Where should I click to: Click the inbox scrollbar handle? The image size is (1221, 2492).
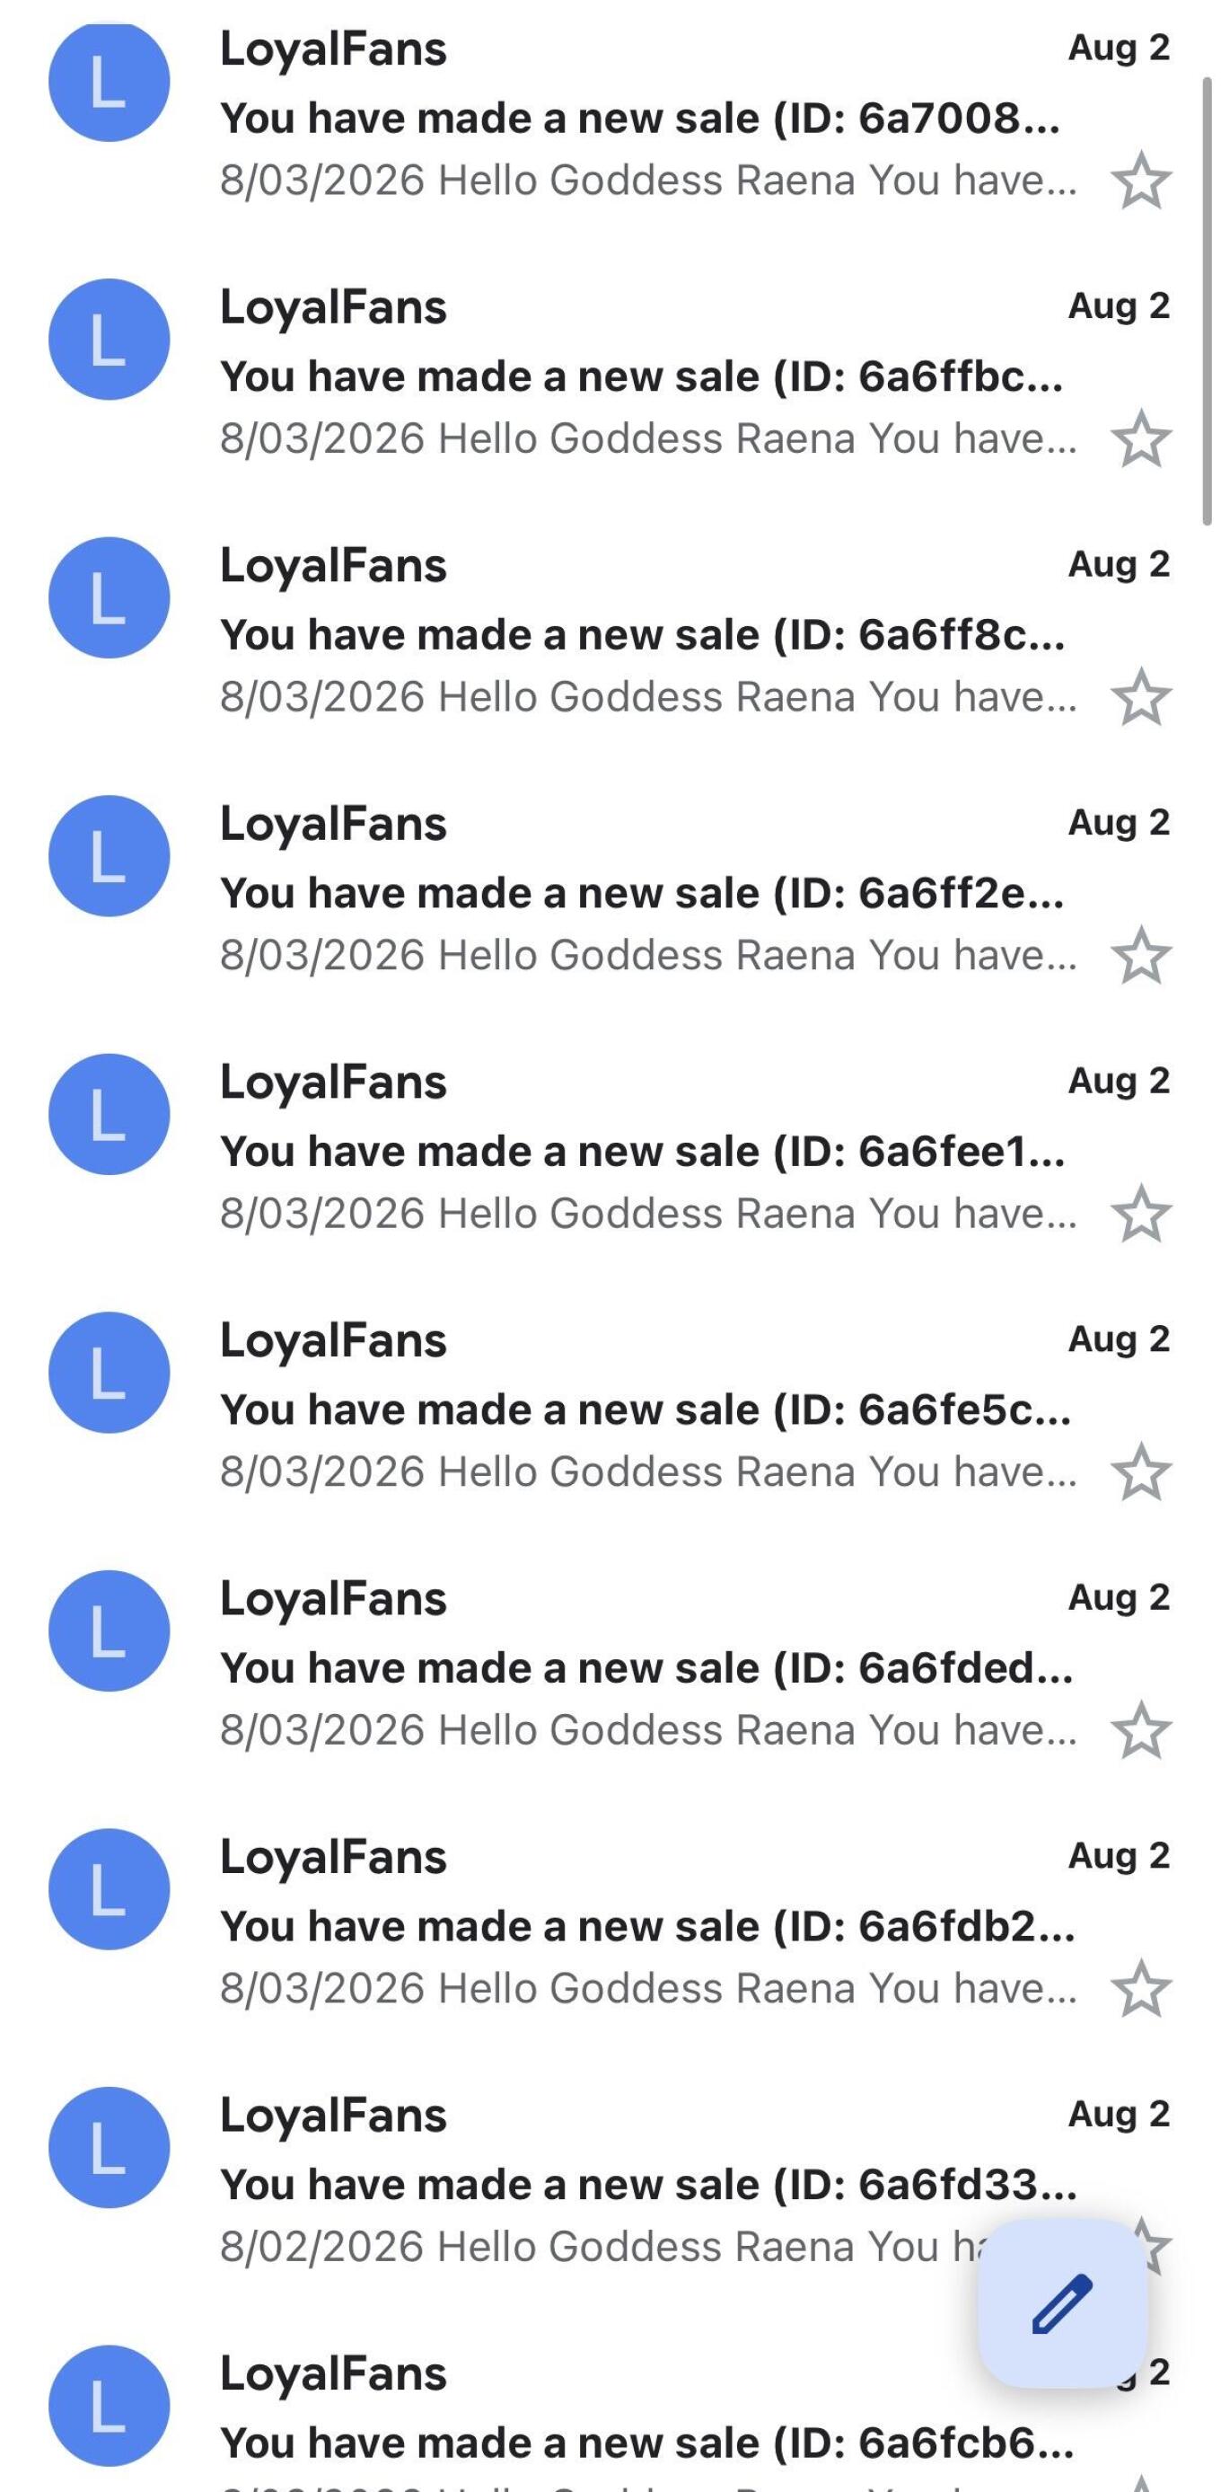(x=1207, y=301)
